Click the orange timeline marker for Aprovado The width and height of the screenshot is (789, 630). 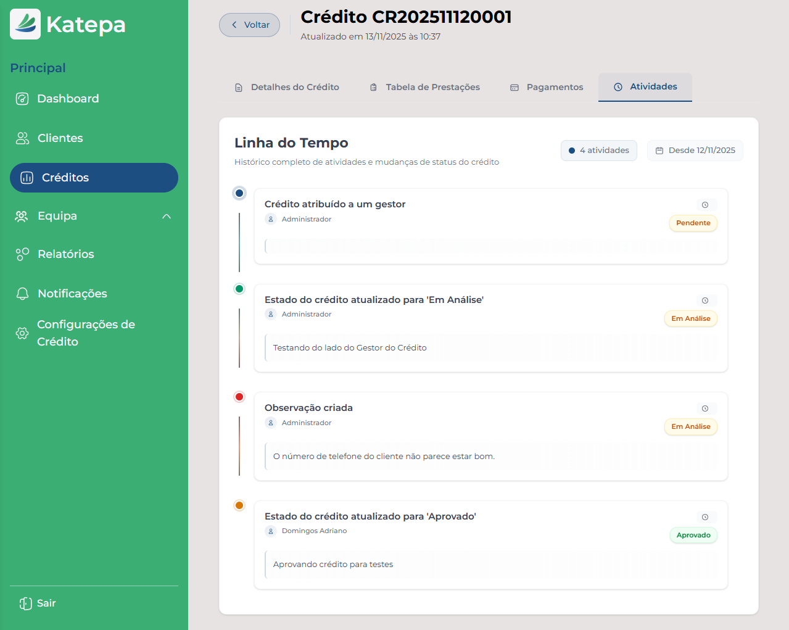(239, 505)
